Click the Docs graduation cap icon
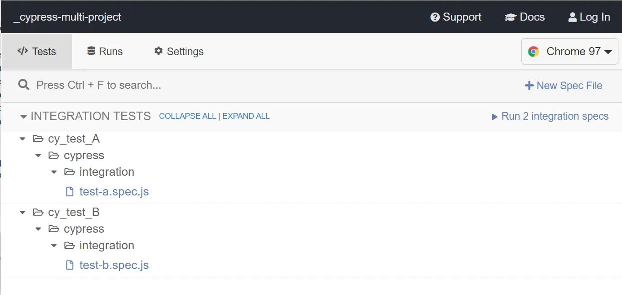This screenshot has height=295, width=622. click(x=511, y=17)
